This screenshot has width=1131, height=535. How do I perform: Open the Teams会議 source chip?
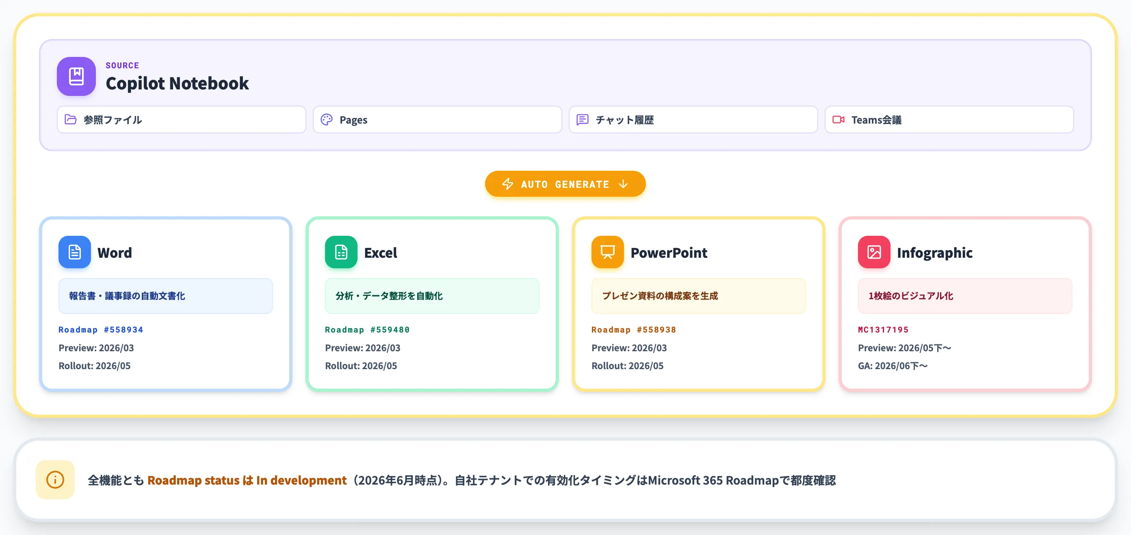tap(949, 120)
